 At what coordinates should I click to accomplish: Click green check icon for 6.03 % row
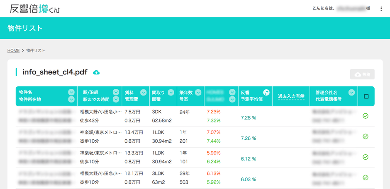(366, 178)
